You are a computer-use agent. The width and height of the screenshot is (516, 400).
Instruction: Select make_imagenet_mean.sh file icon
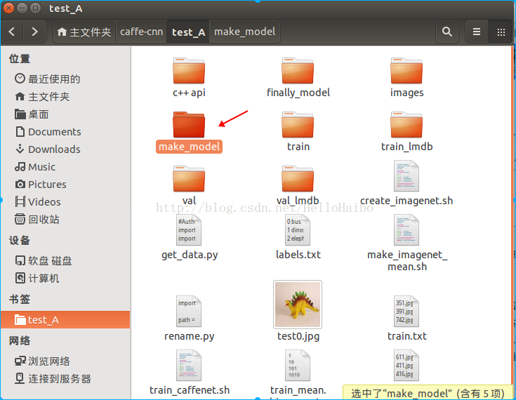tap(406, 230)
